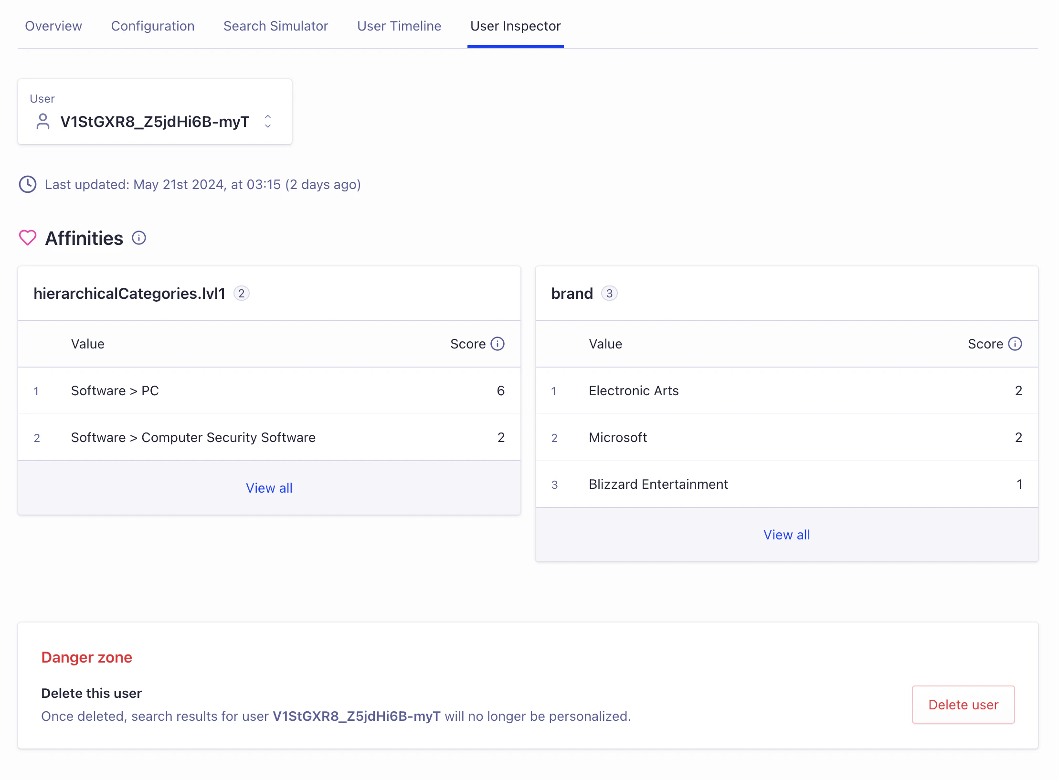The width and height of the screenshot is (1059, 780).
Task: Click the Score info icon in hierarchicalCategories table
Action: point(497,343)
